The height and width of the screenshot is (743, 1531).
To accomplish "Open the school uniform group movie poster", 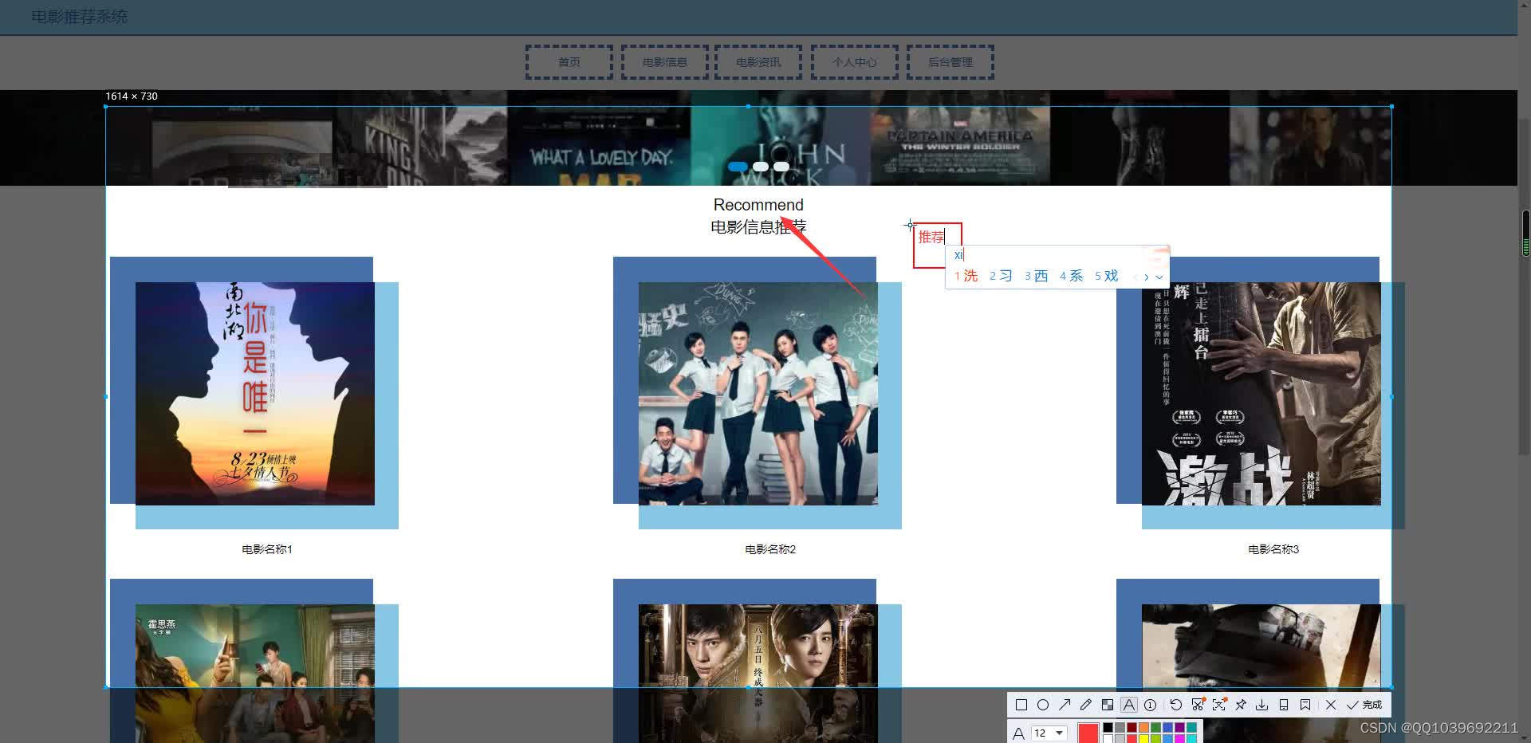I will click(x=758, y=393).
